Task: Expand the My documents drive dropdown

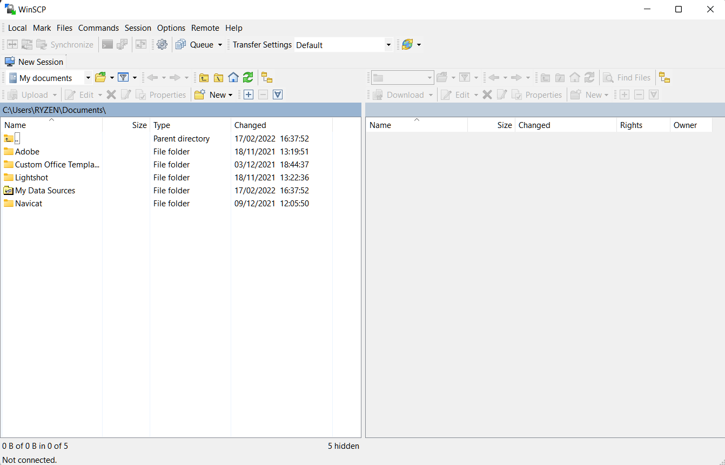Action: [x=88, y=78]
